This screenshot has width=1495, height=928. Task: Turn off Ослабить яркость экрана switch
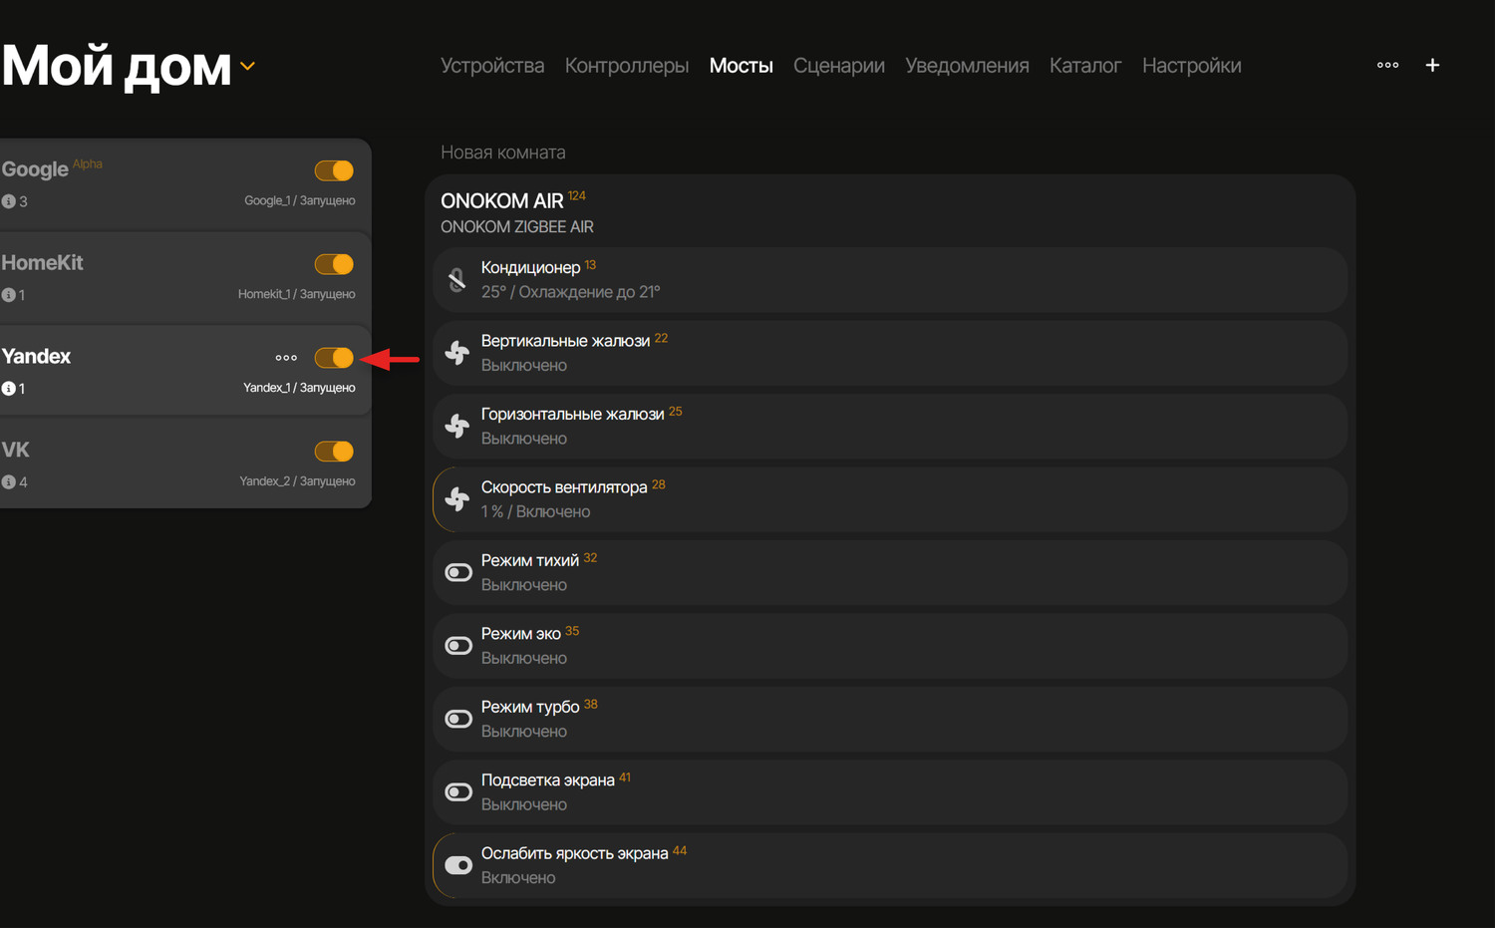pyautogui.click(x=458, y=865)
